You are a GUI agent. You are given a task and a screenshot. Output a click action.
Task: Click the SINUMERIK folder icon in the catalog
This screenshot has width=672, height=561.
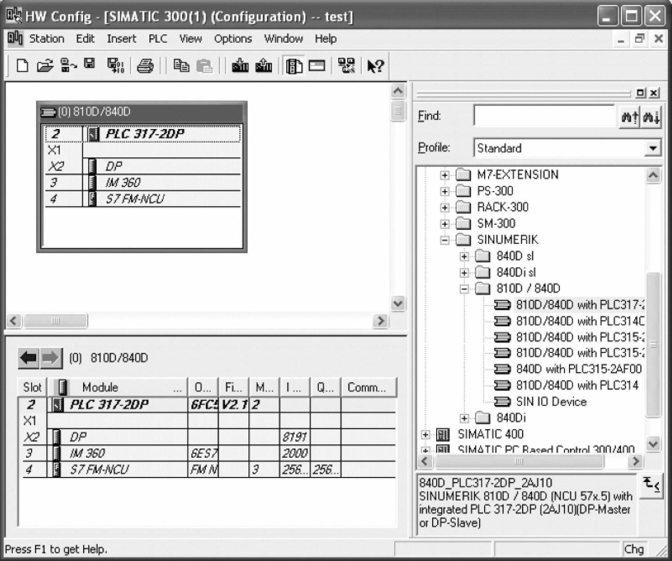(463, 240)
